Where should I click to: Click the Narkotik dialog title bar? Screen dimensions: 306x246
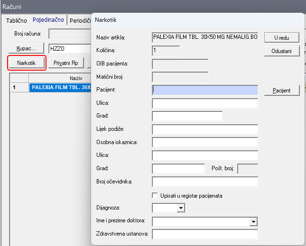[x=197, y=20]
